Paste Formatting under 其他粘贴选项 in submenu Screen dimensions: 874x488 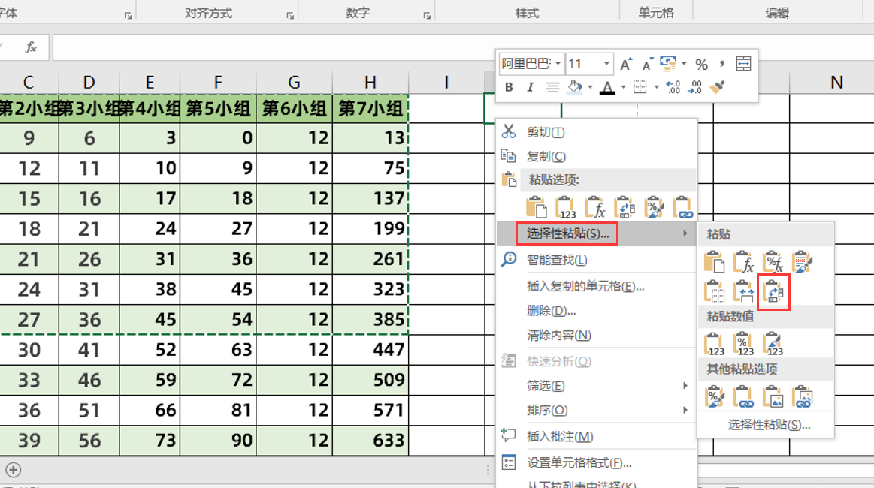click(715, 396)
